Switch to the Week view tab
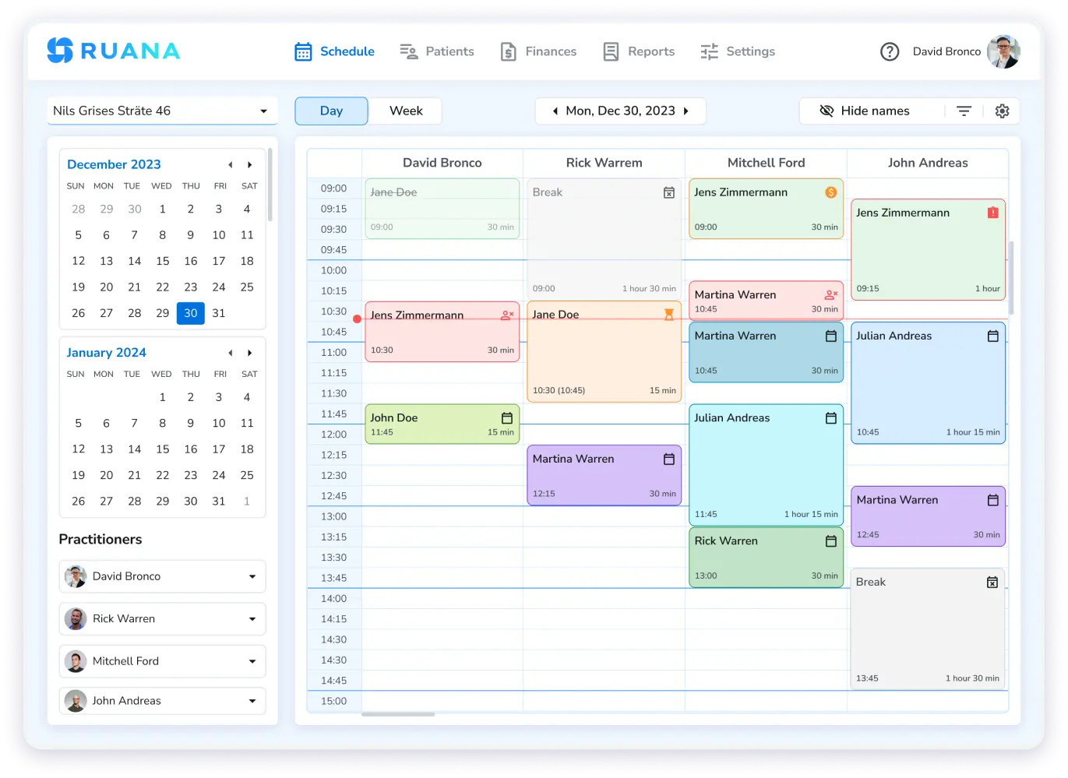This screenshot has width=1068, height=778. tap(404, 111)
